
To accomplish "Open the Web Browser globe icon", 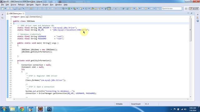I will 123,8.
